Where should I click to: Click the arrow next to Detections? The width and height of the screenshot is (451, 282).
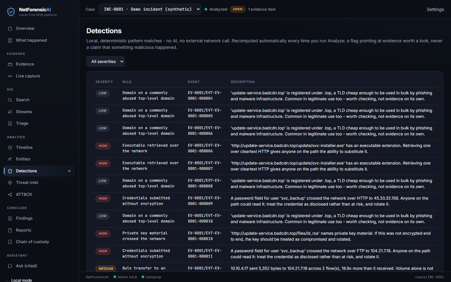click(x=69, y=171)
